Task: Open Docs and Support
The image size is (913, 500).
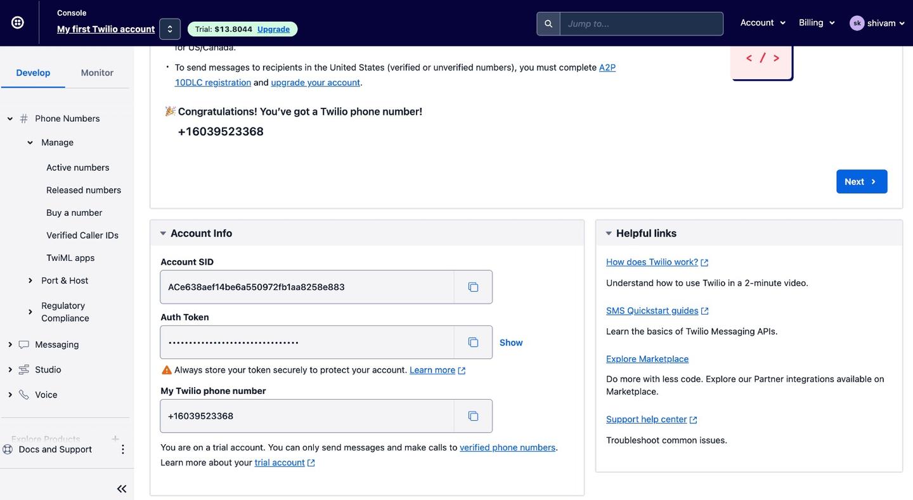Action: point(55,449)
